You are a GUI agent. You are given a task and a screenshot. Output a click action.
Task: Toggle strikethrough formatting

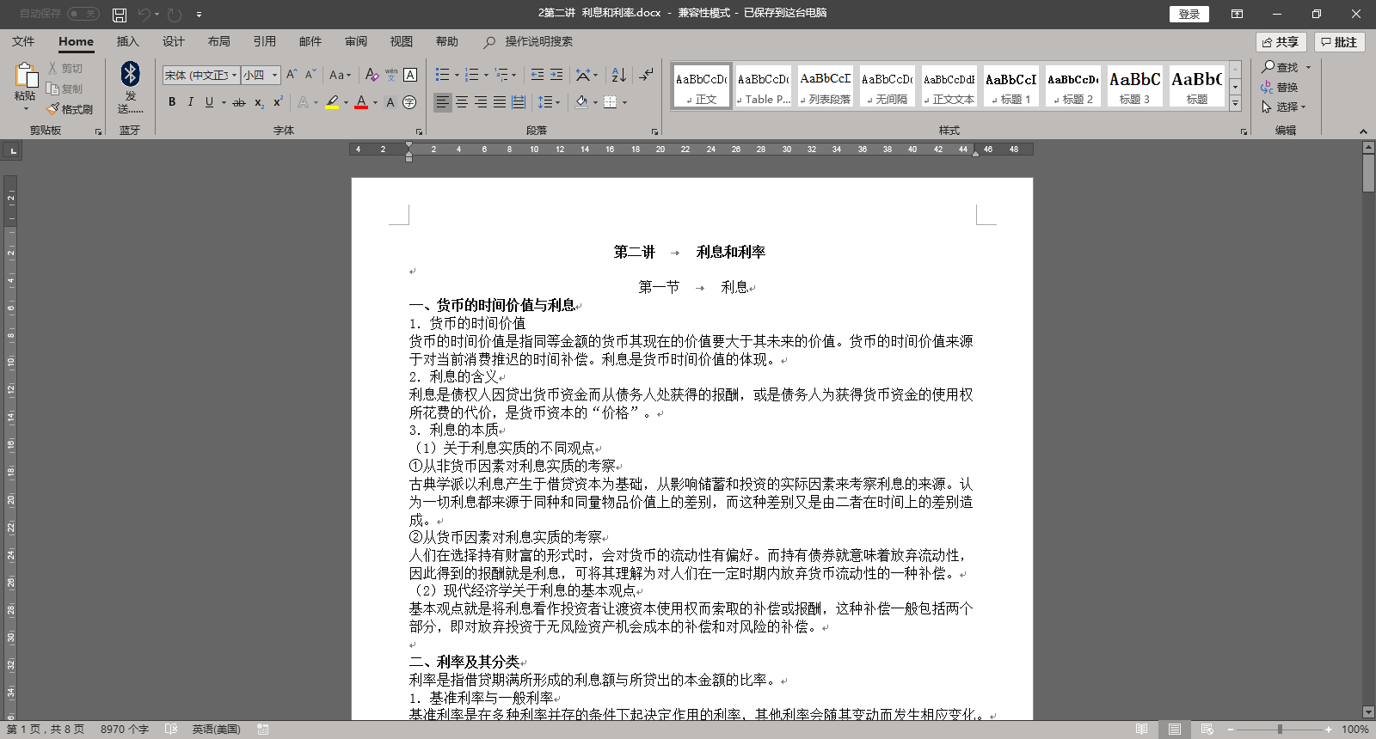tap(239, 102)
